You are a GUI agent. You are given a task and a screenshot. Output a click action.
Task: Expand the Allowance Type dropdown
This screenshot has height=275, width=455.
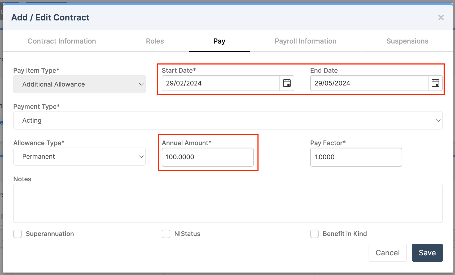pyautogui.click(x=80, y=157)
